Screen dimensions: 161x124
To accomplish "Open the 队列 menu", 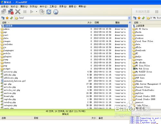I will coord(33,6).
